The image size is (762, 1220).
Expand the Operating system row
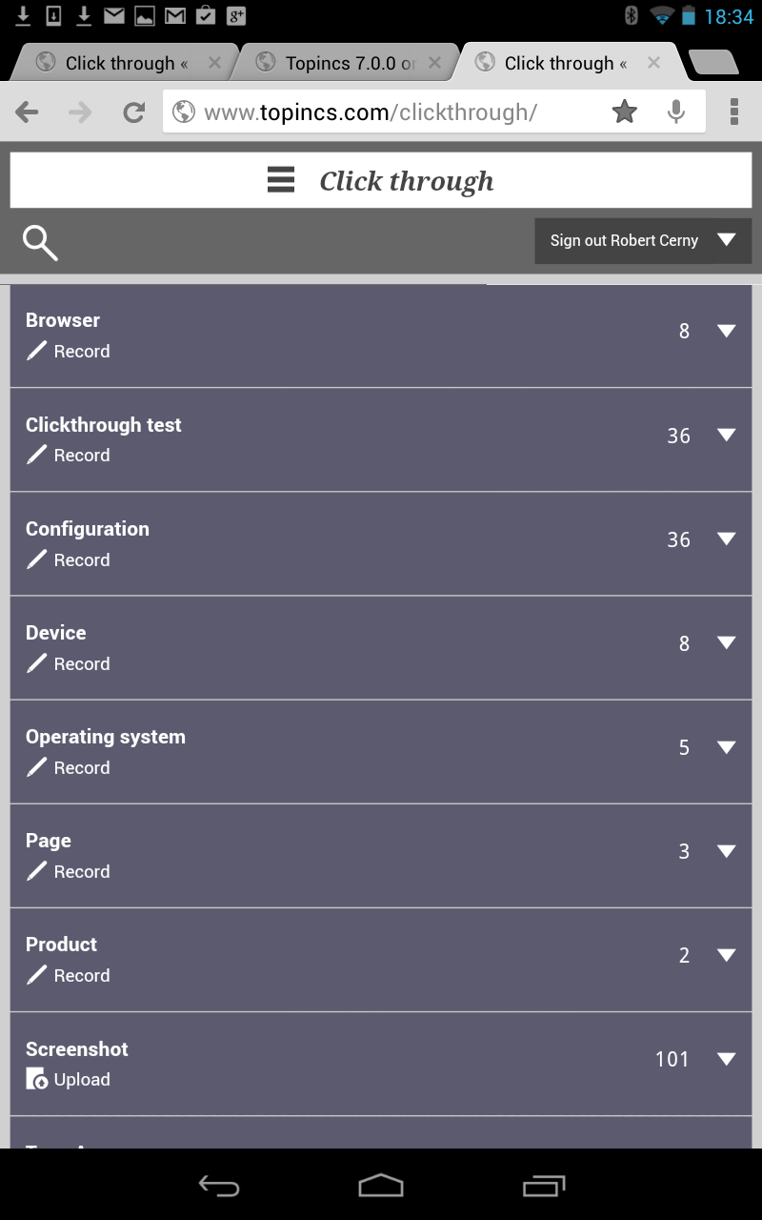coord(726,747)
